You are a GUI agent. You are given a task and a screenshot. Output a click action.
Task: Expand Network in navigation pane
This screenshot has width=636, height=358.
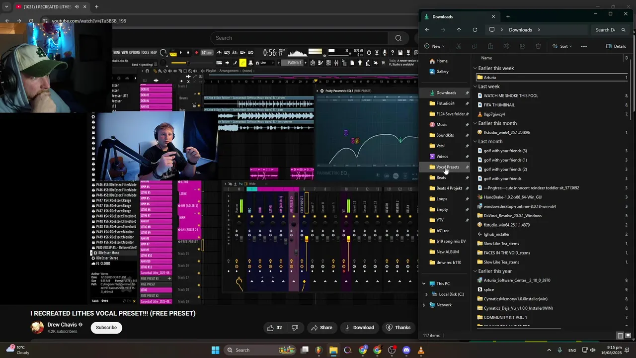424,305
